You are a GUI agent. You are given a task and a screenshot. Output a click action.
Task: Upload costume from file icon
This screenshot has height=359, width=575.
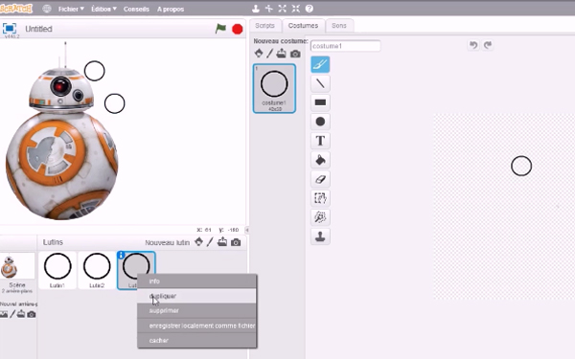point(281,54)
